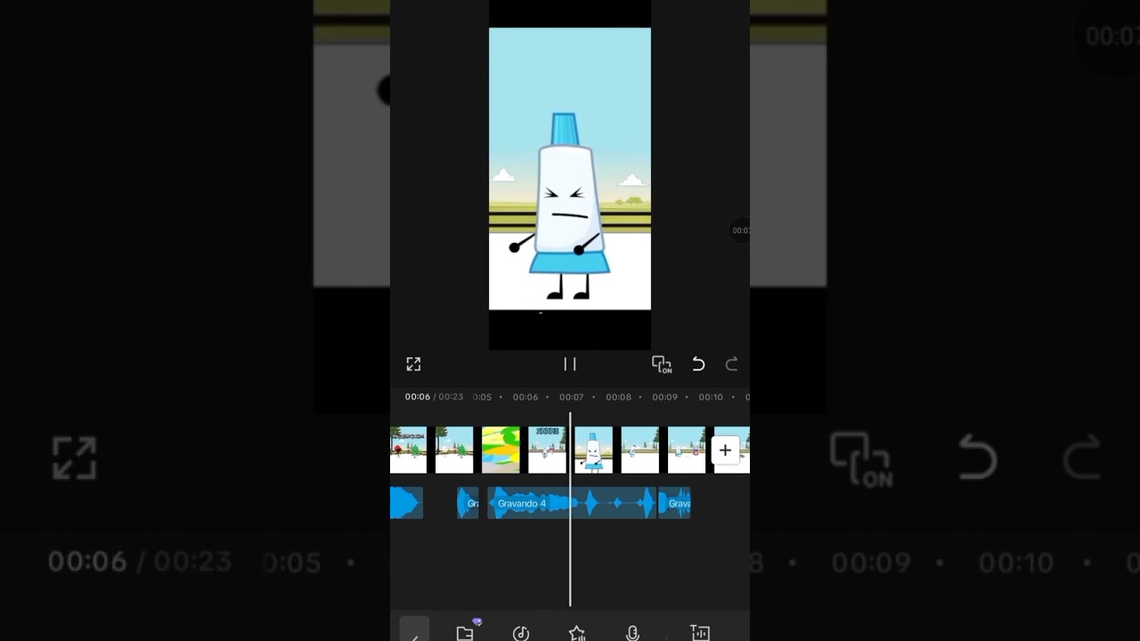Open the folder icon with the gem badge
Screen dimensions: 1140x641
[466, 632]
